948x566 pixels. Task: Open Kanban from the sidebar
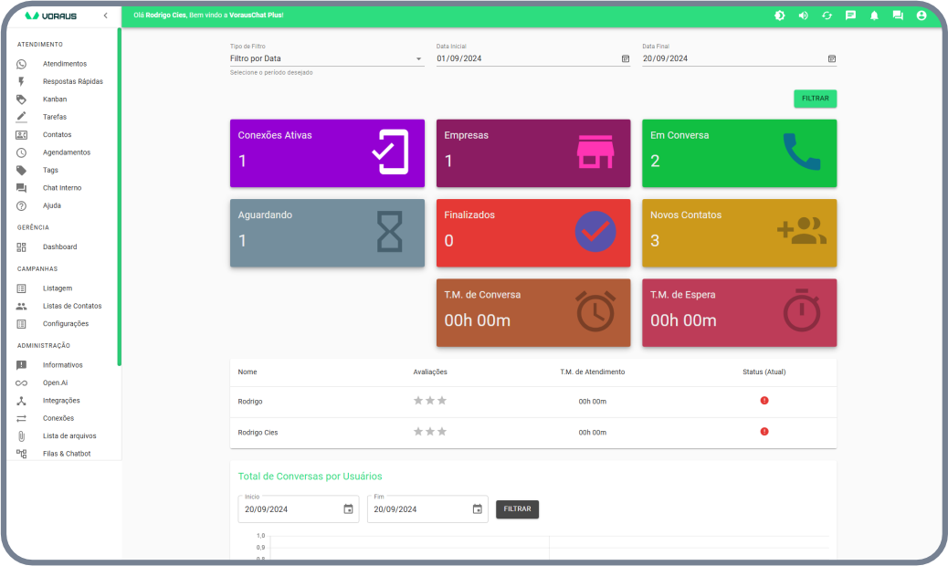pyautogui.click(x=55, y=100)
